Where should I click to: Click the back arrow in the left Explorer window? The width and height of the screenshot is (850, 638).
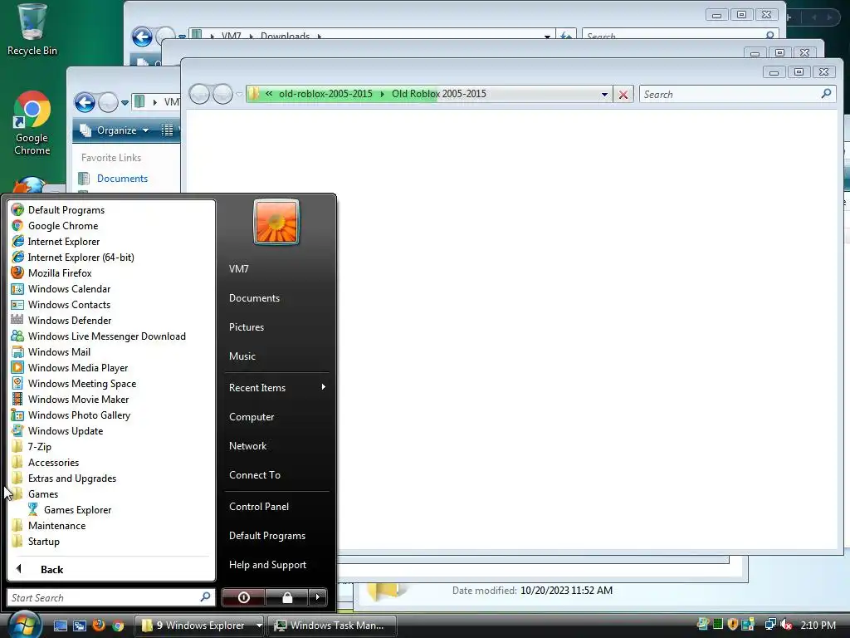tap(85, 102)
